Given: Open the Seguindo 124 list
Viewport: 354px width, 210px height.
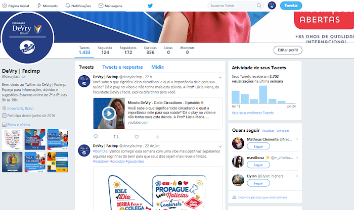Looking at the screenshot, I should (105, 50).
